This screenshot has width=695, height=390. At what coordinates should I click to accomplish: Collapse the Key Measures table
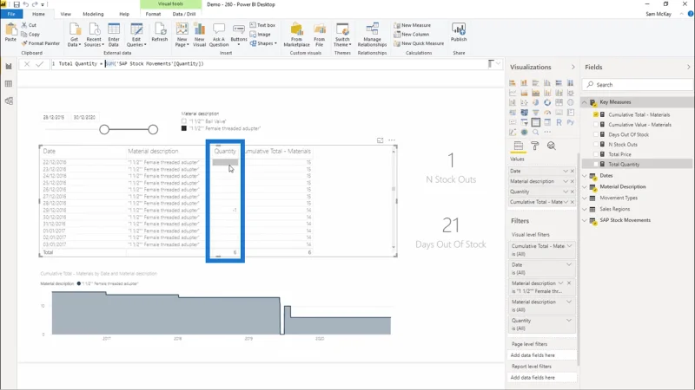[585, 102]
